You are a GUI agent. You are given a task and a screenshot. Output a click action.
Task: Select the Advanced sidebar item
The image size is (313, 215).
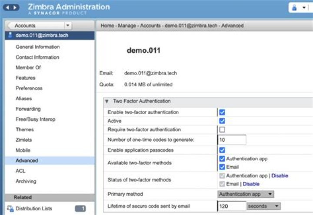pos(50,161)
